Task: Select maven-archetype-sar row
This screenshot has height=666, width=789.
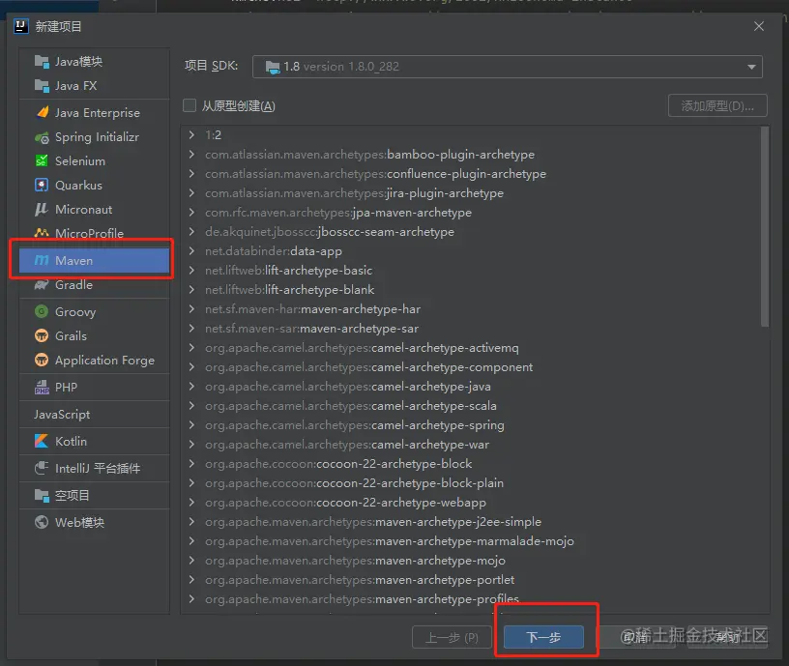Action: coord(471,329)
